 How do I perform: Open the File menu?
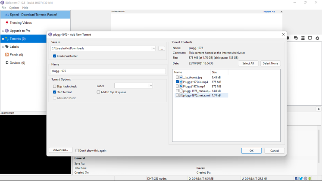4,8
